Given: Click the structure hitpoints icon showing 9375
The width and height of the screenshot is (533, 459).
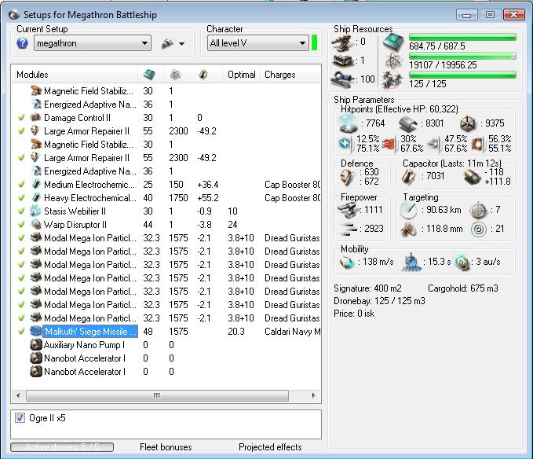Looking at the screenshot, I should pyautogui.click(x=468, y=123).
